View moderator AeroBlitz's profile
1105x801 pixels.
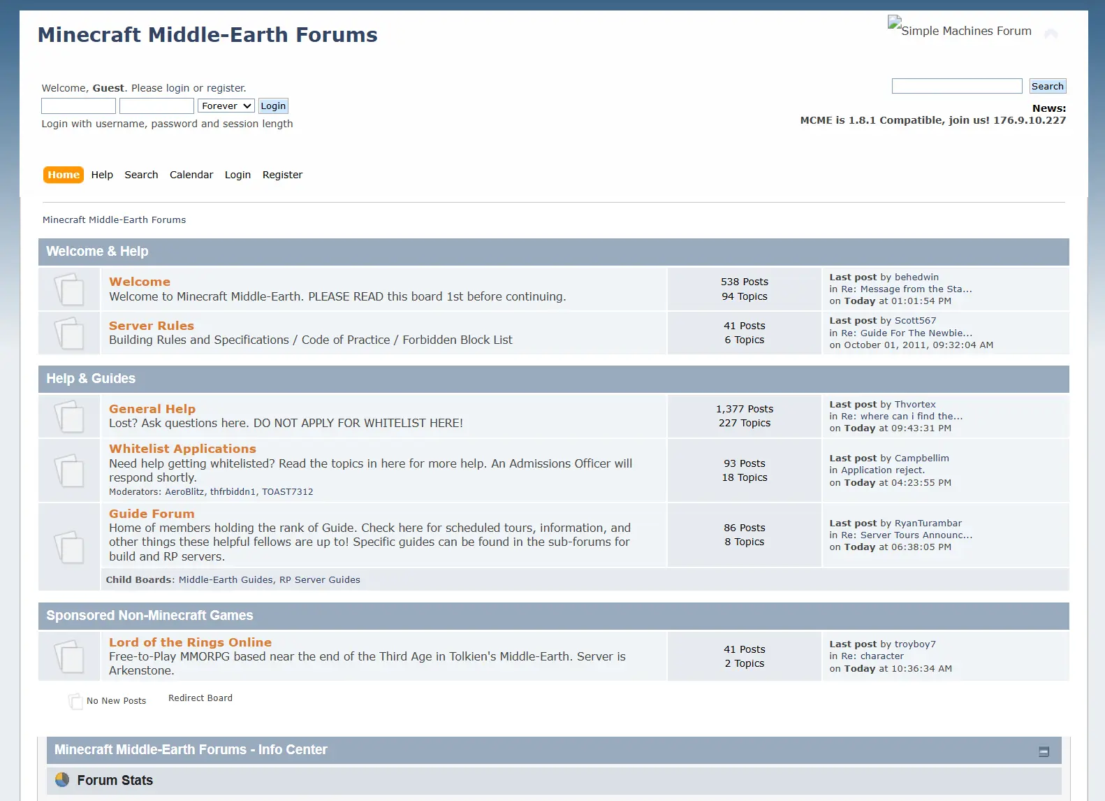click(184, 492)
